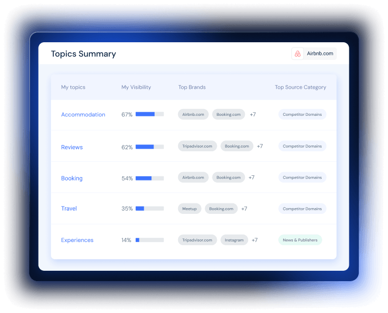Open the Booking topic link
Image resolution: width=388 pixels, height=313 pixels.
72,178
